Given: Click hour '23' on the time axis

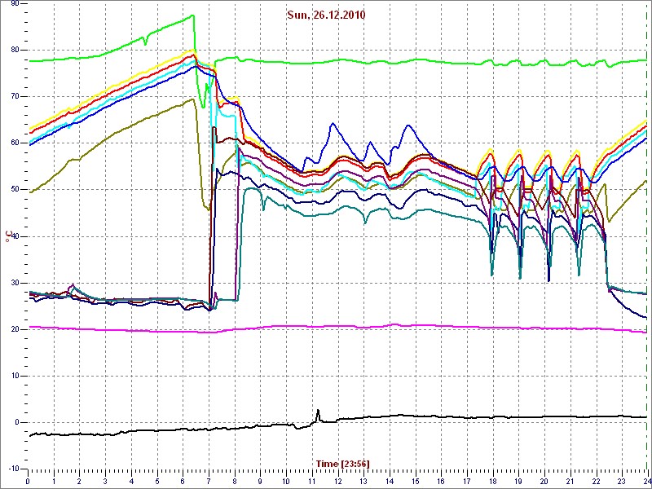Looking at the screenshot, I should 622,482.
